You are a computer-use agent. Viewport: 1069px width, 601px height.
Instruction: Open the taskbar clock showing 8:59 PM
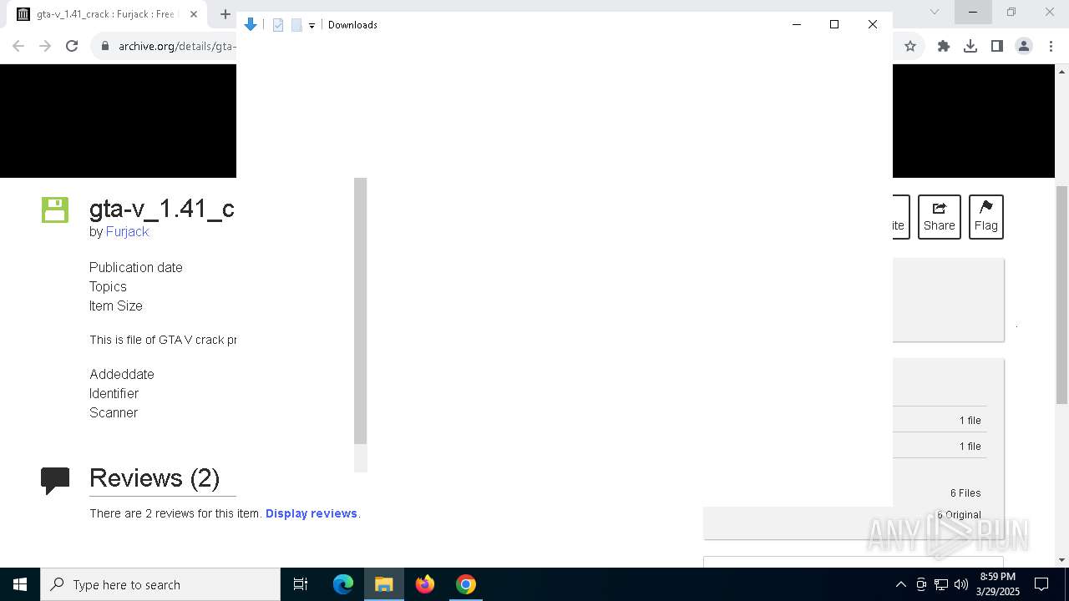coord(997,584)
